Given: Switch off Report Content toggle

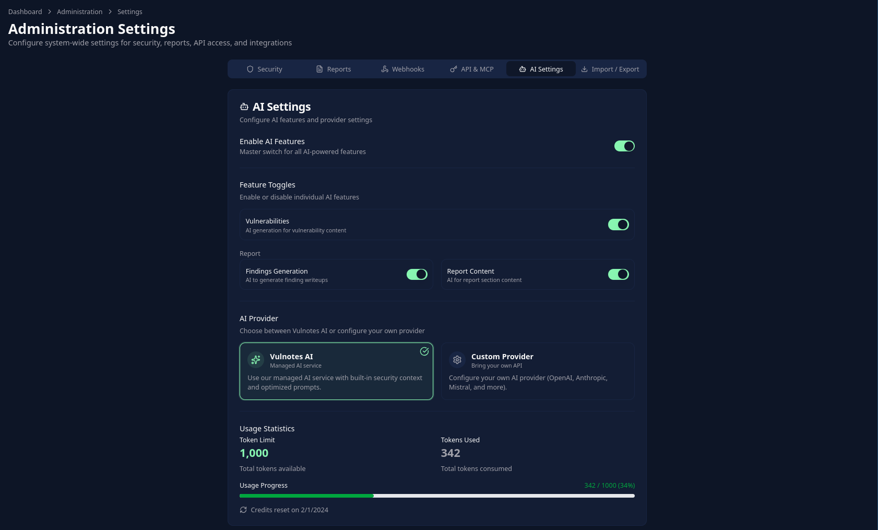Looking at the screenshot, I should click(x=619, y=275).
